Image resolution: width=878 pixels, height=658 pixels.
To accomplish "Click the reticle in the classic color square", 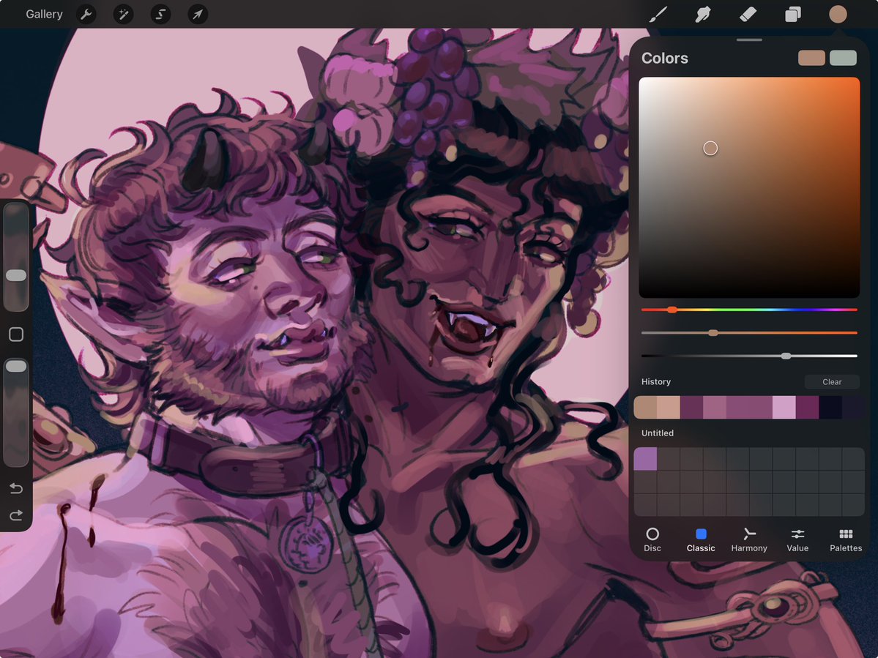I will pyautogui.click(x=710, y=149).
